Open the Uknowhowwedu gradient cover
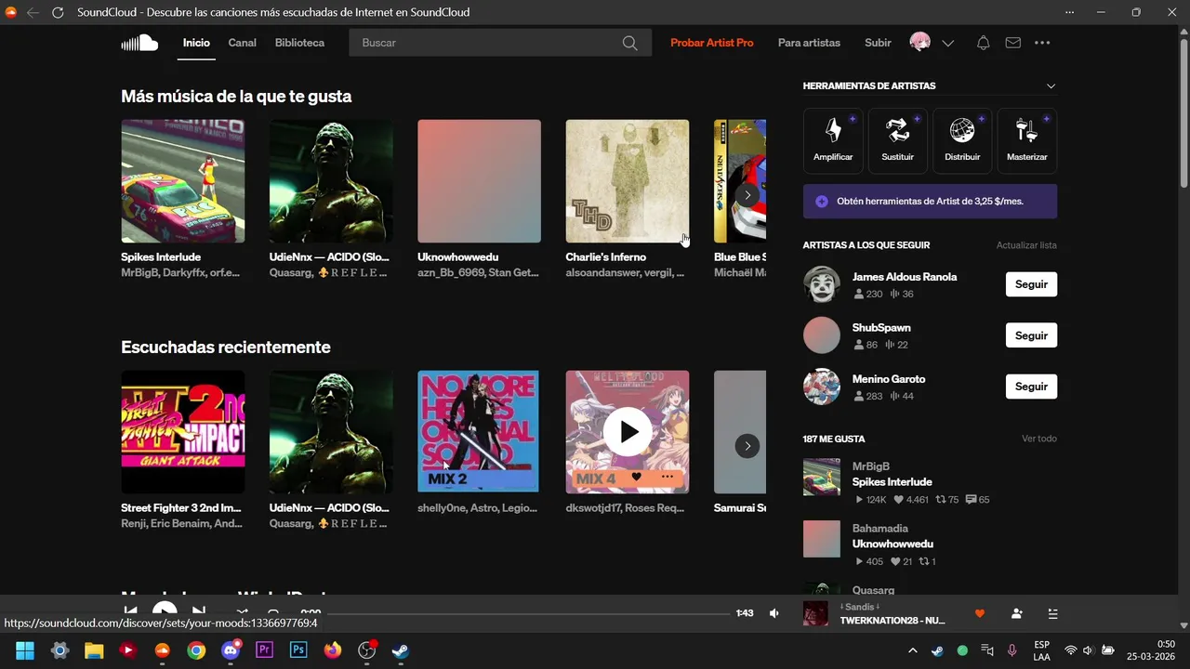This screenshot has width=1190, height=669. pyautogui.click(x=479, y=181)
